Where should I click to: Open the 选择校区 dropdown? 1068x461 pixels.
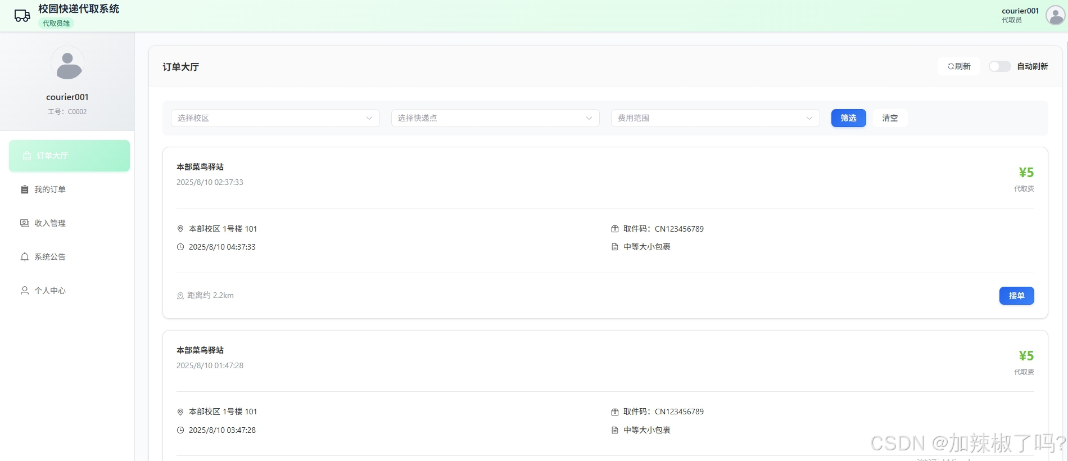point(275,118)
